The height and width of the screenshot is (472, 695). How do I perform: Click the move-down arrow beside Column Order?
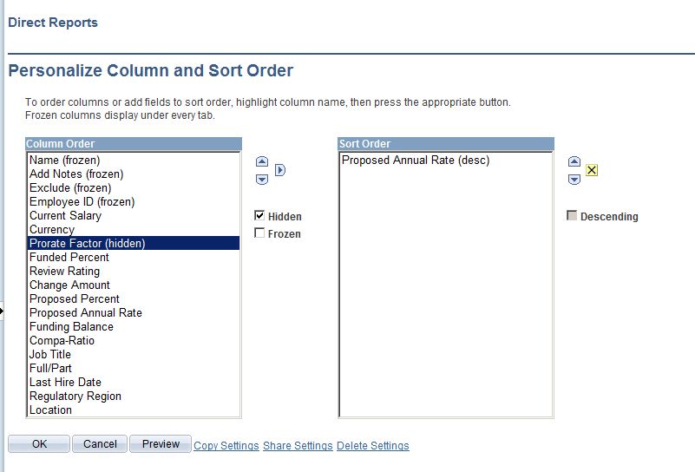[x=262, y=180]
